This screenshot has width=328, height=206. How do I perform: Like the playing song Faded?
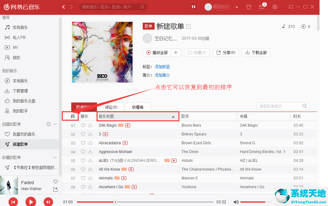(x=56, y=181)
